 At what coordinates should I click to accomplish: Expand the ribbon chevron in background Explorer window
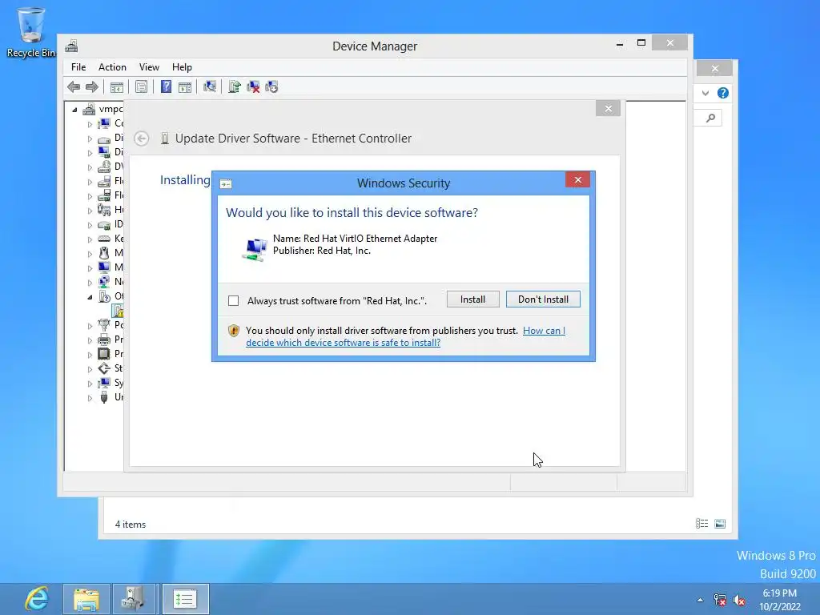point(705,93)
